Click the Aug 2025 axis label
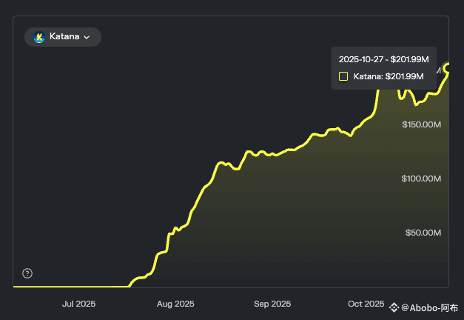Image resolution: width=464 pixels, height=320 pixels. click(x=175, y=304)
